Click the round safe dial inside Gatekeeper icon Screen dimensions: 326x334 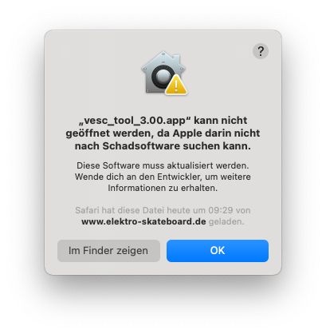click(x=162, y=77)
